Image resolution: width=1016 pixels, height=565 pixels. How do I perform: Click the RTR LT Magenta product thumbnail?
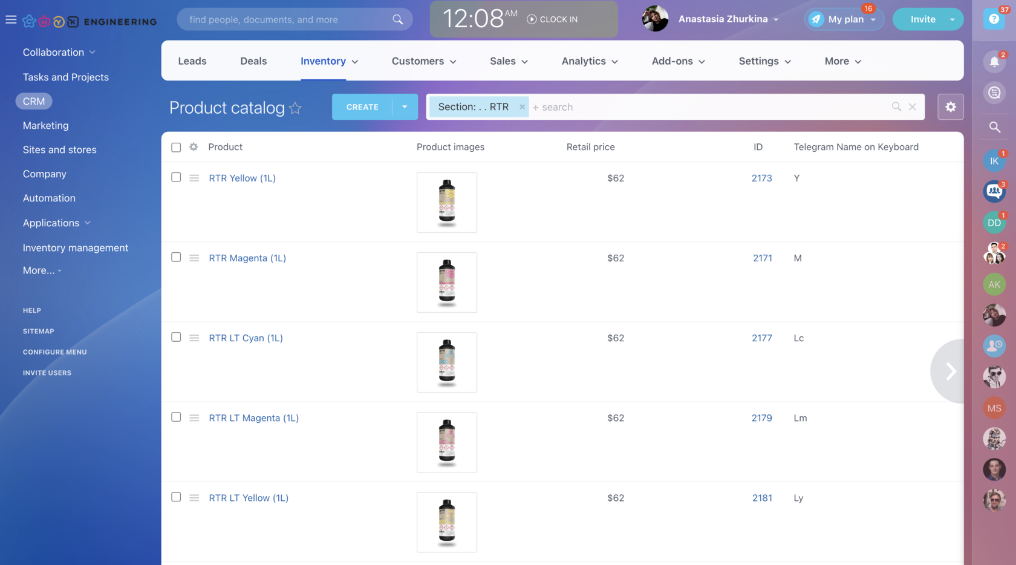click(x=446, y=442)
